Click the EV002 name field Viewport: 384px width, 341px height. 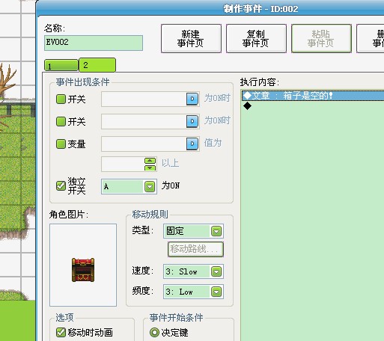click(94, 43)
